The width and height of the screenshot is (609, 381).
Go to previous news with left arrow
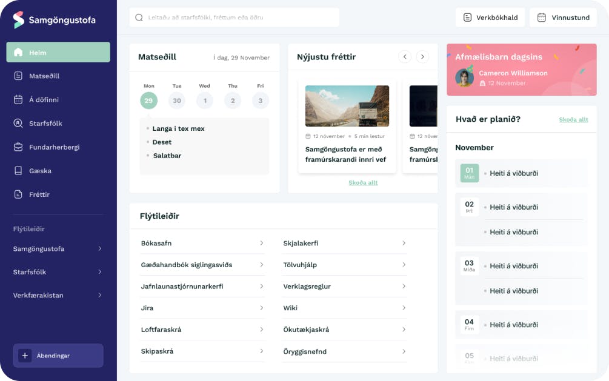[x=405, y=57]
